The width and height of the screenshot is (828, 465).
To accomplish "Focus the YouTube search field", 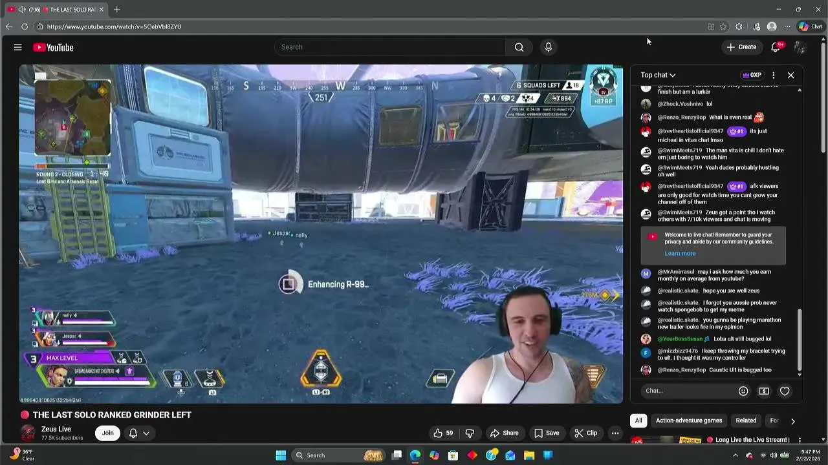I will coord(390,47).
